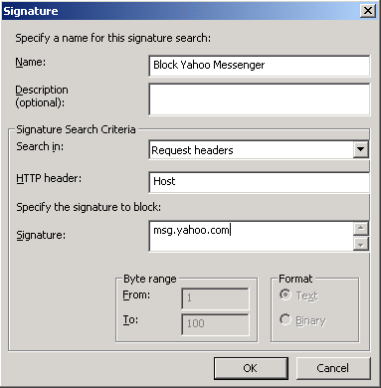Click the Signature Search Criteria group title
The height and width of the screenshot is (388, 381).
coord(76,129)
